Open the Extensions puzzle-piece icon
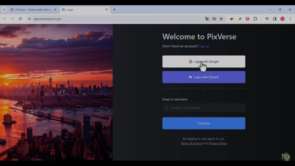This screenshot has height=166, width=295. [x=256, y=18]
